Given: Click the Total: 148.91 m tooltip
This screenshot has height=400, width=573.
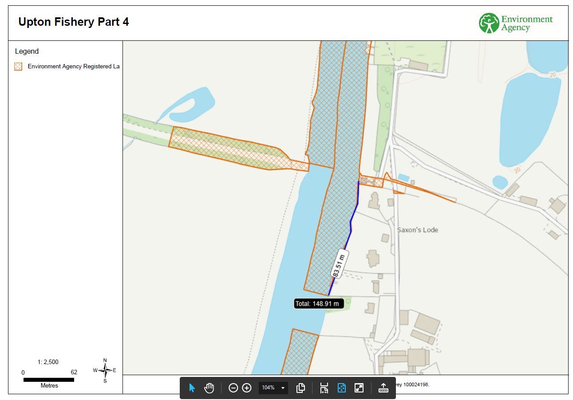Looking at the screenshot, I should point(319,304).
